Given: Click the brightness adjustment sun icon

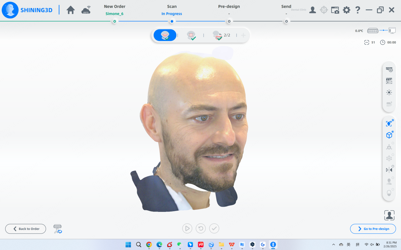Looking at the screenshot, I should tap(389, 93).
